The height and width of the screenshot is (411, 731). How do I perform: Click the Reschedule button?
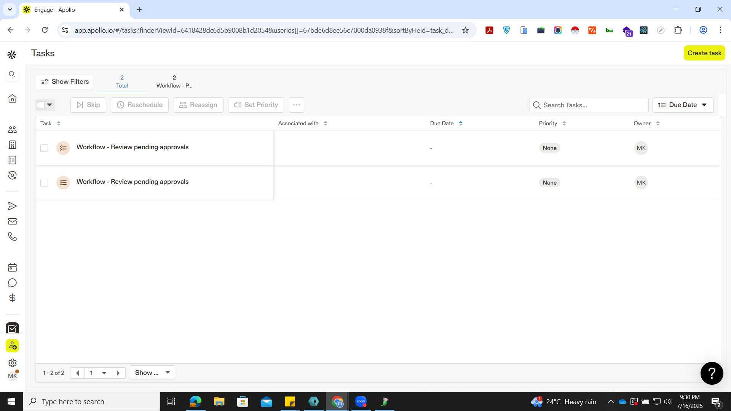click(140, 105)
